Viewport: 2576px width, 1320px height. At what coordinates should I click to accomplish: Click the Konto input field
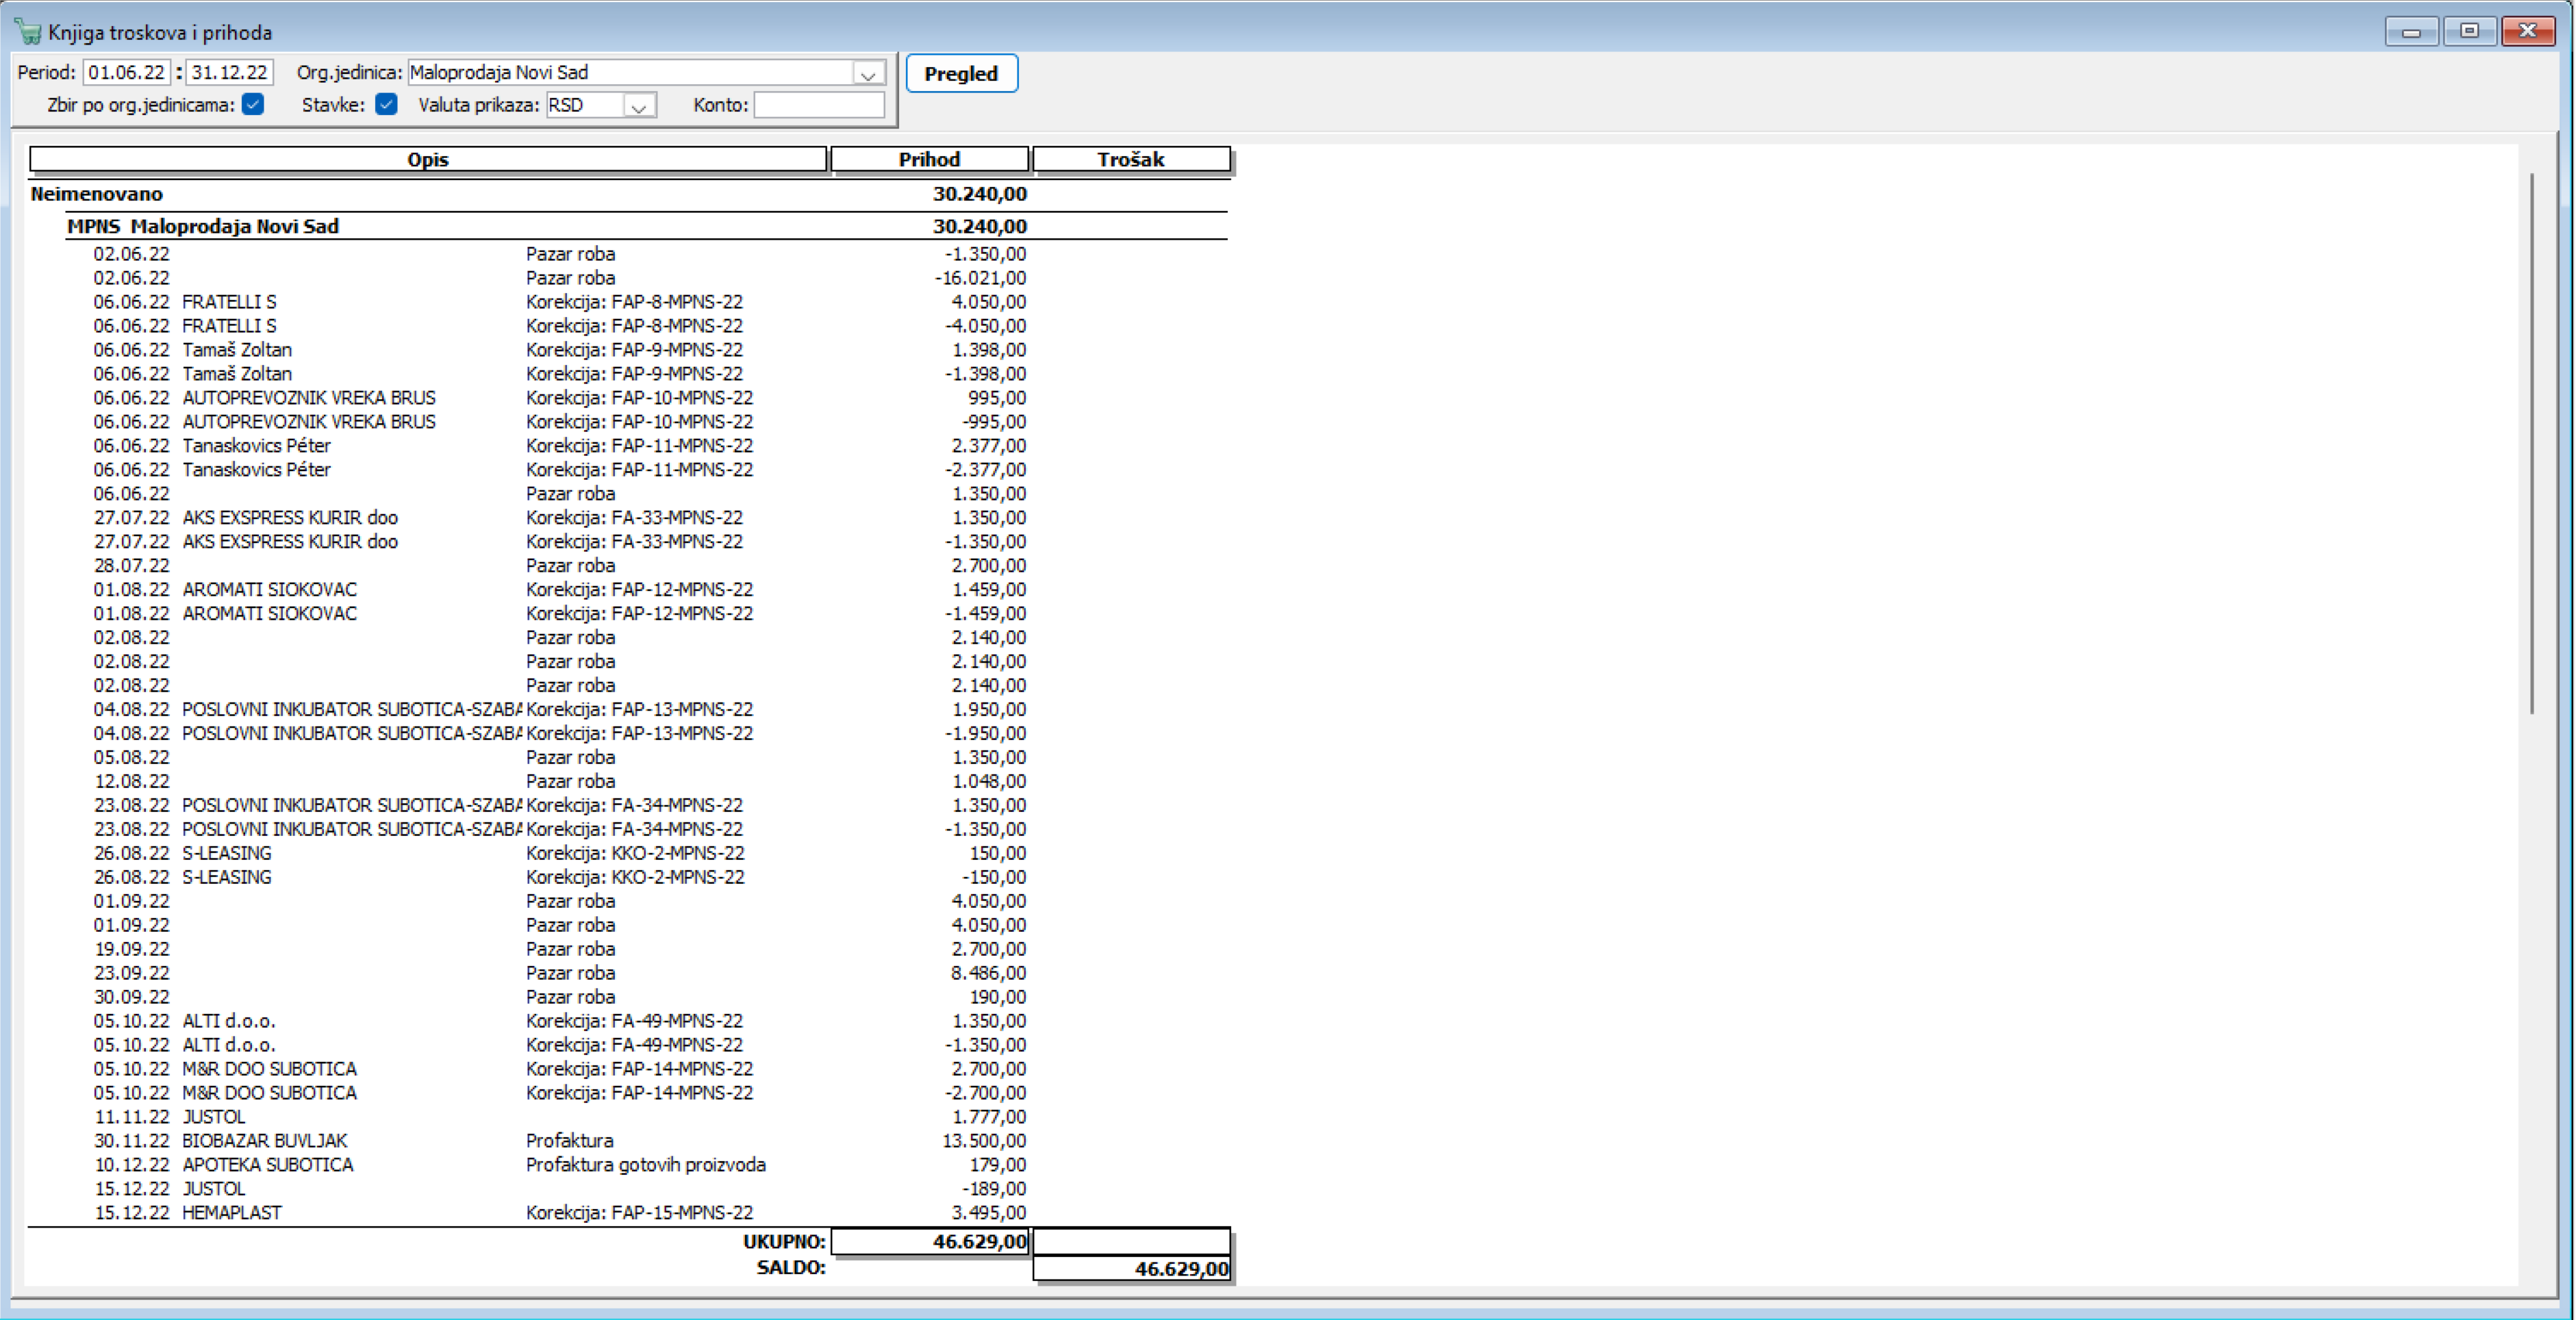pyautogui.click(x=818, y=105)
